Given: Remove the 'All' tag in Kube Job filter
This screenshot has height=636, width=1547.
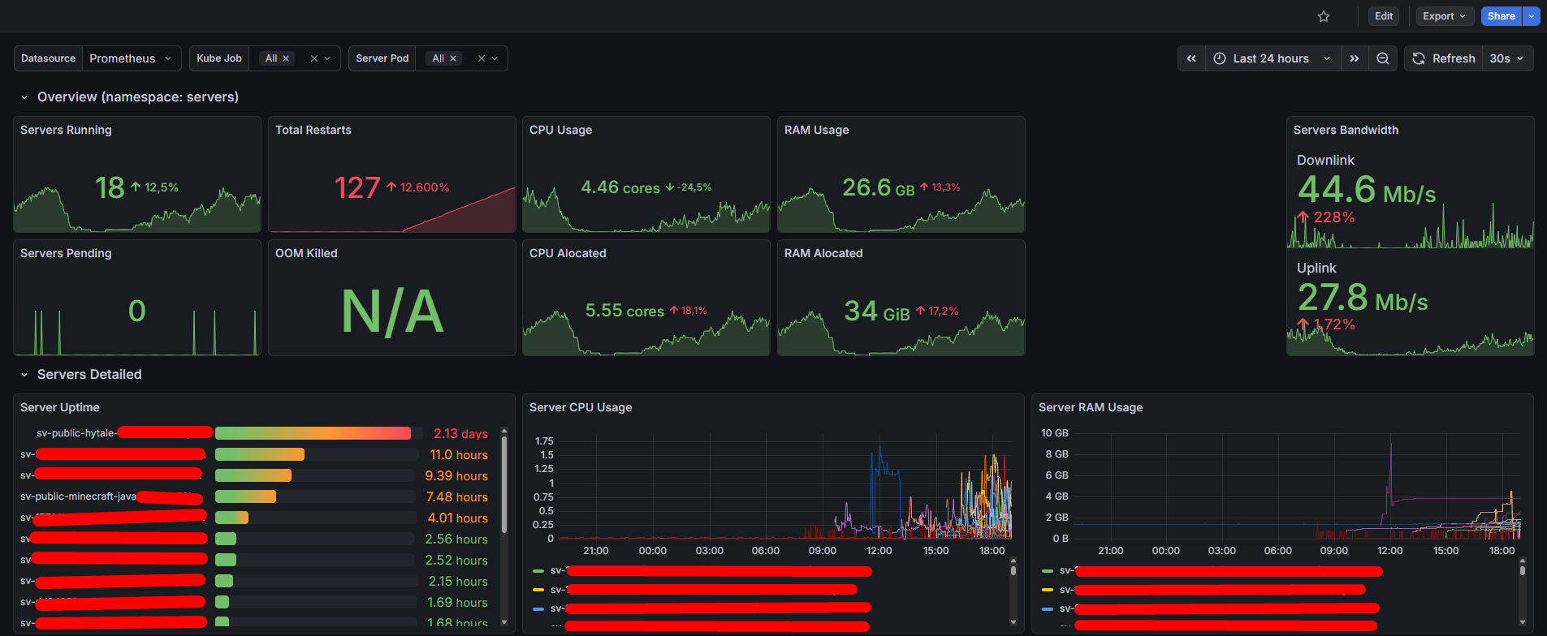Looking at the screenshot, I should click(x=286, y=58).
